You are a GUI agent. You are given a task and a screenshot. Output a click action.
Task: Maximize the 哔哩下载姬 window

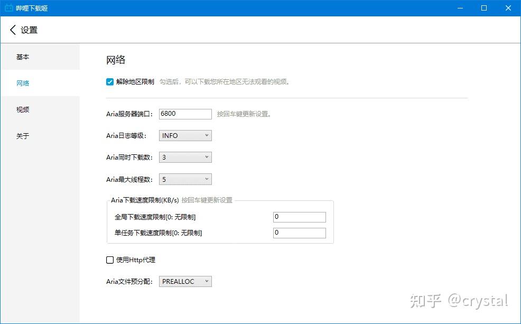point(484,8)
